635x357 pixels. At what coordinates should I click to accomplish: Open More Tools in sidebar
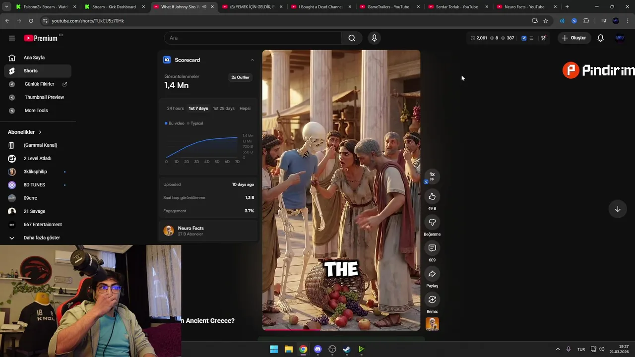[38, 111]
